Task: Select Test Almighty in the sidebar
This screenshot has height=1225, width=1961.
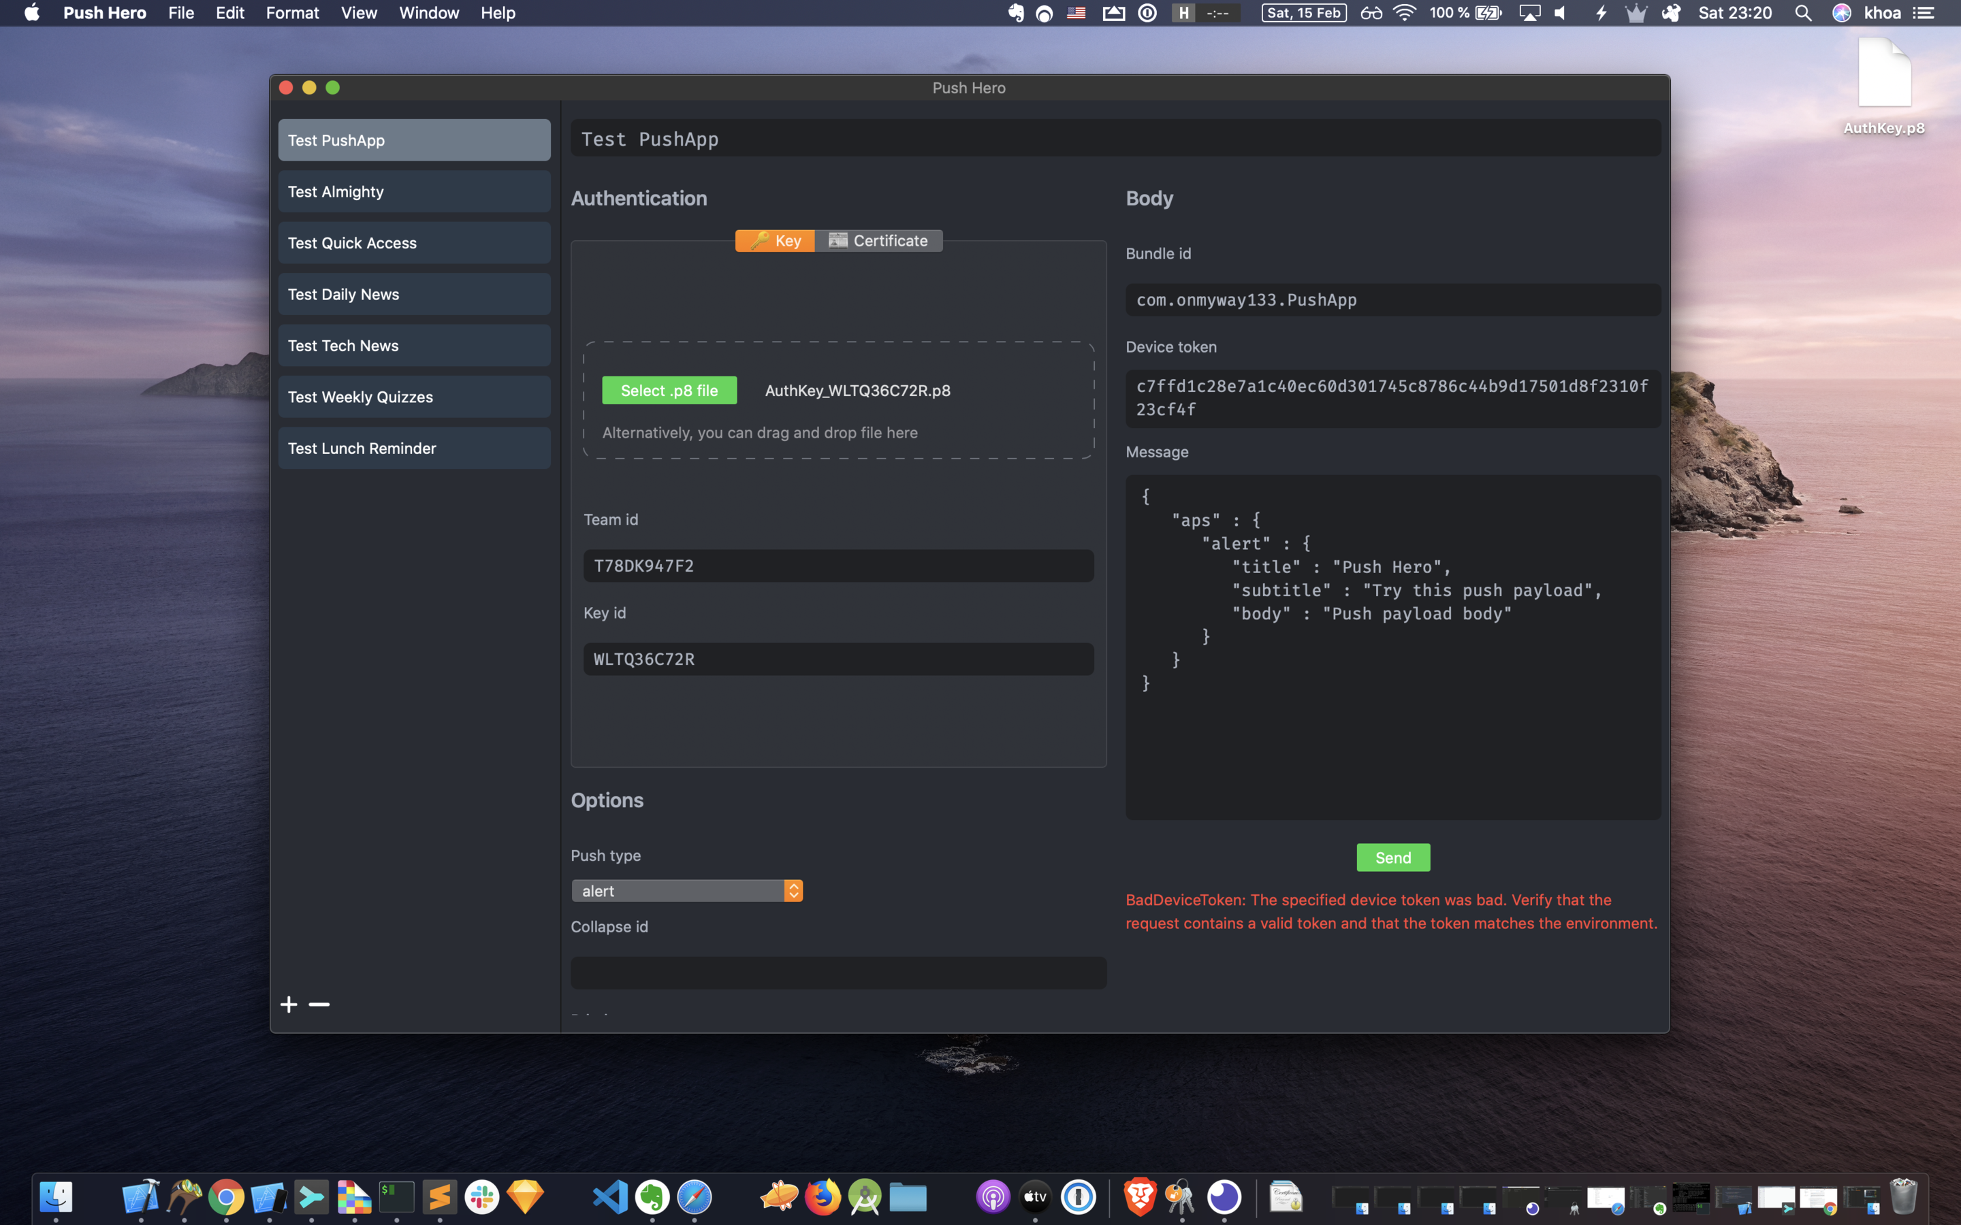Action: 414,191
